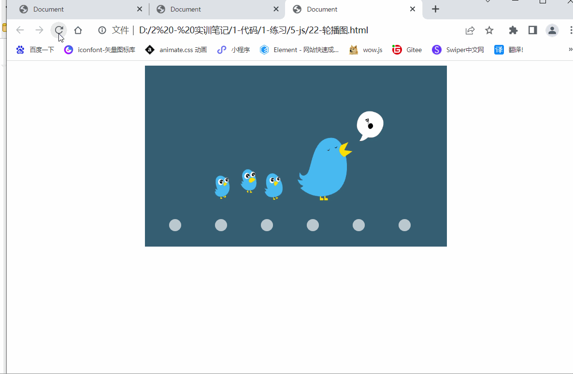
Task: Select the third carousel indicator dot
Action: click(267, 225)
